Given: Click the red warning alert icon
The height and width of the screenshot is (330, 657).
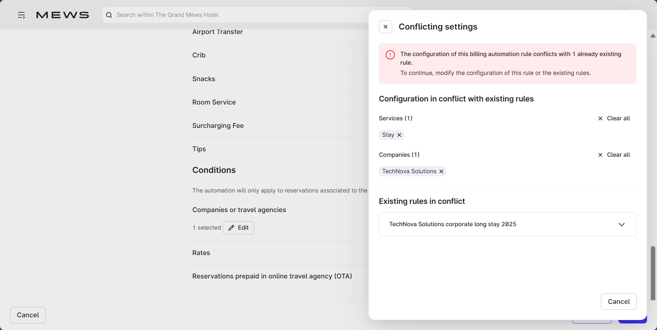Looking at the screenshot, I should click(x=390, y=55).
